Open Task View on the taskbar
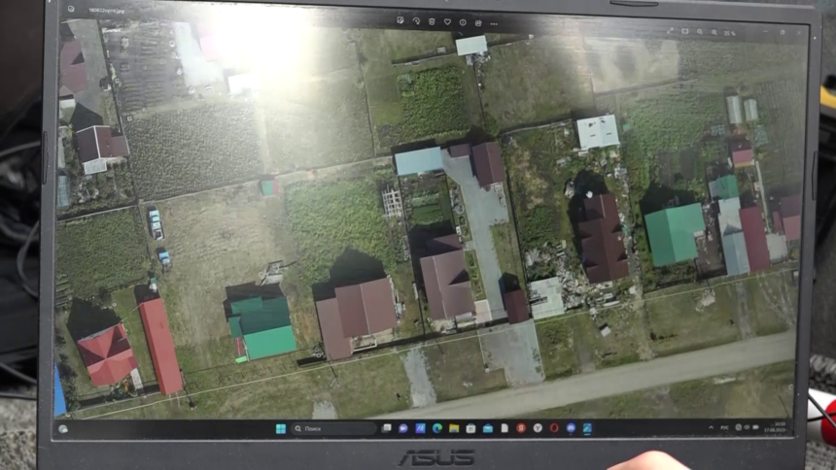This screenshot has width=836, height=470. point(387,428)
